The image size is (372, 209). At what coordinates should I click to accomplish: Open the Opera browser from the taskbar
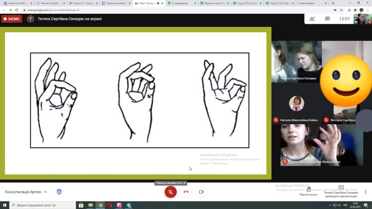110,205
